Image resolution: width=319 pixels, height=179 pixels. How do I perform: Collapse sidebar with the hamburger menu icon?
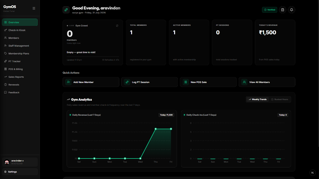point(34,8)
